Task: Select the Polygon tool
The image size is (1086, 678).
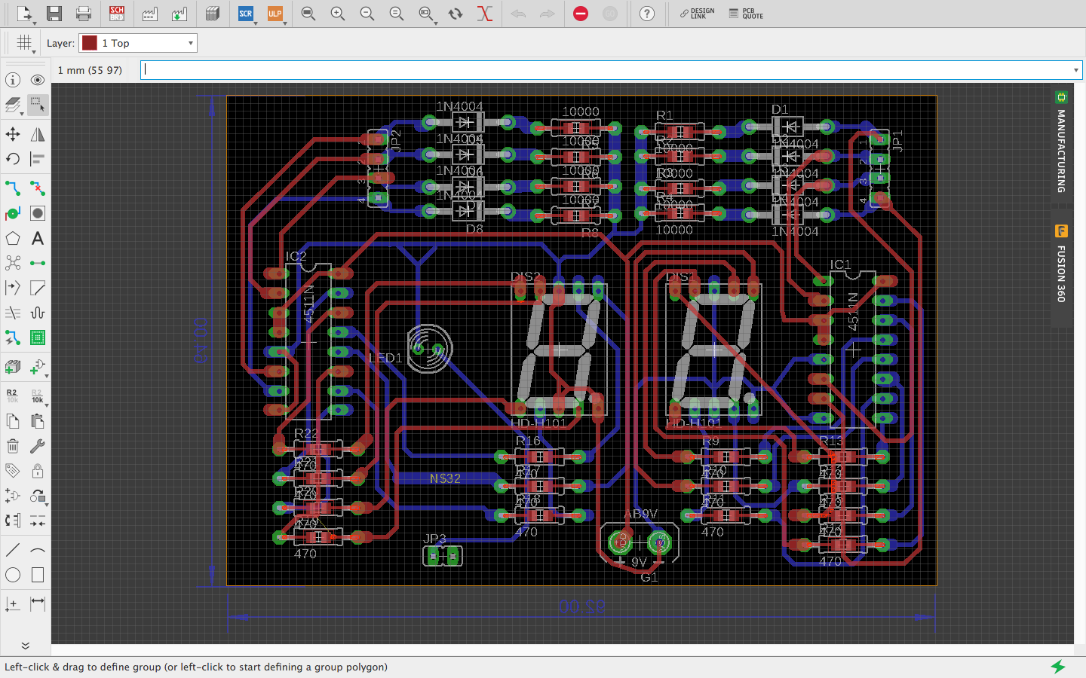Action: pyautogui.click(x=11, y=239)
